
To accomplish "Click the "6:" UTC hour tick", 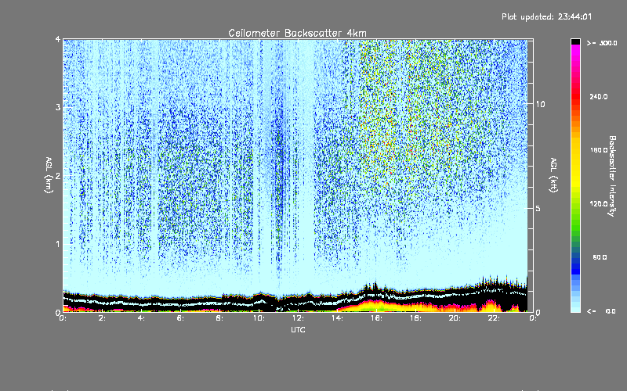I will click(180, 318).
